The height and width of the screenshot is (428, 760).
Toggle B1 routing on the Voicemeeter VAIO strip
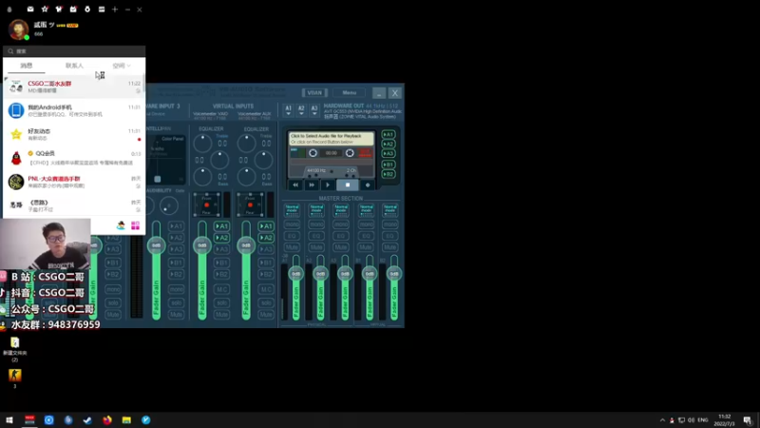click(221, 263)
